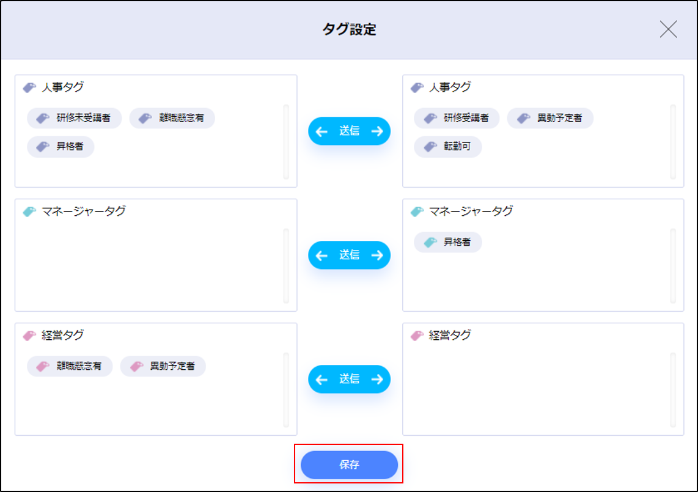Click the left arrow on the 人事タグ 送信 button
Screen dimensions: 698x492
coord(321,131)
